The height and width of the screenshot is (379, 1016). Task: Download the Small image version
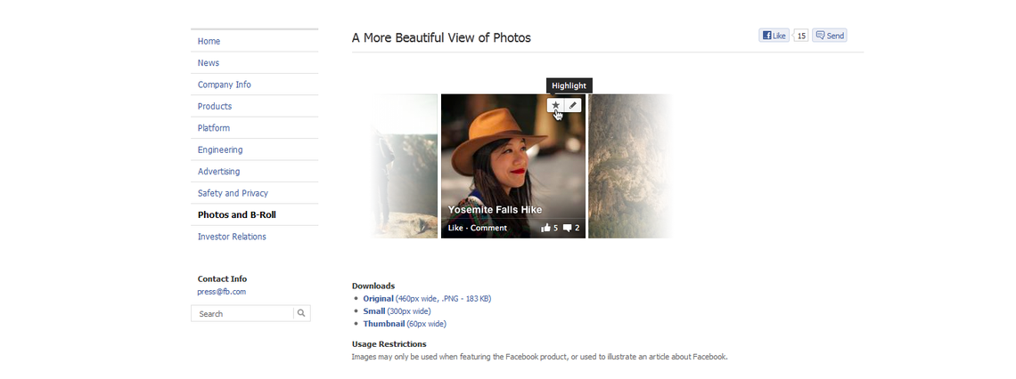[x=374, y=311]
